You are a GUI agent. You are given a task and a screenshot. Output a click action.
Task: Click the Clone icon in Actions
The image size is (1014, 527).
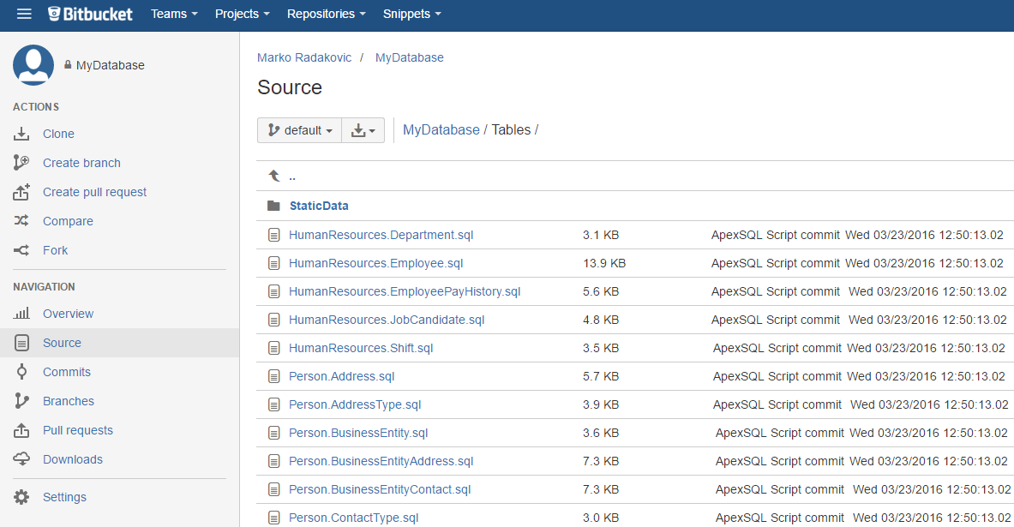pyautogui.click(x=21, y=134)
